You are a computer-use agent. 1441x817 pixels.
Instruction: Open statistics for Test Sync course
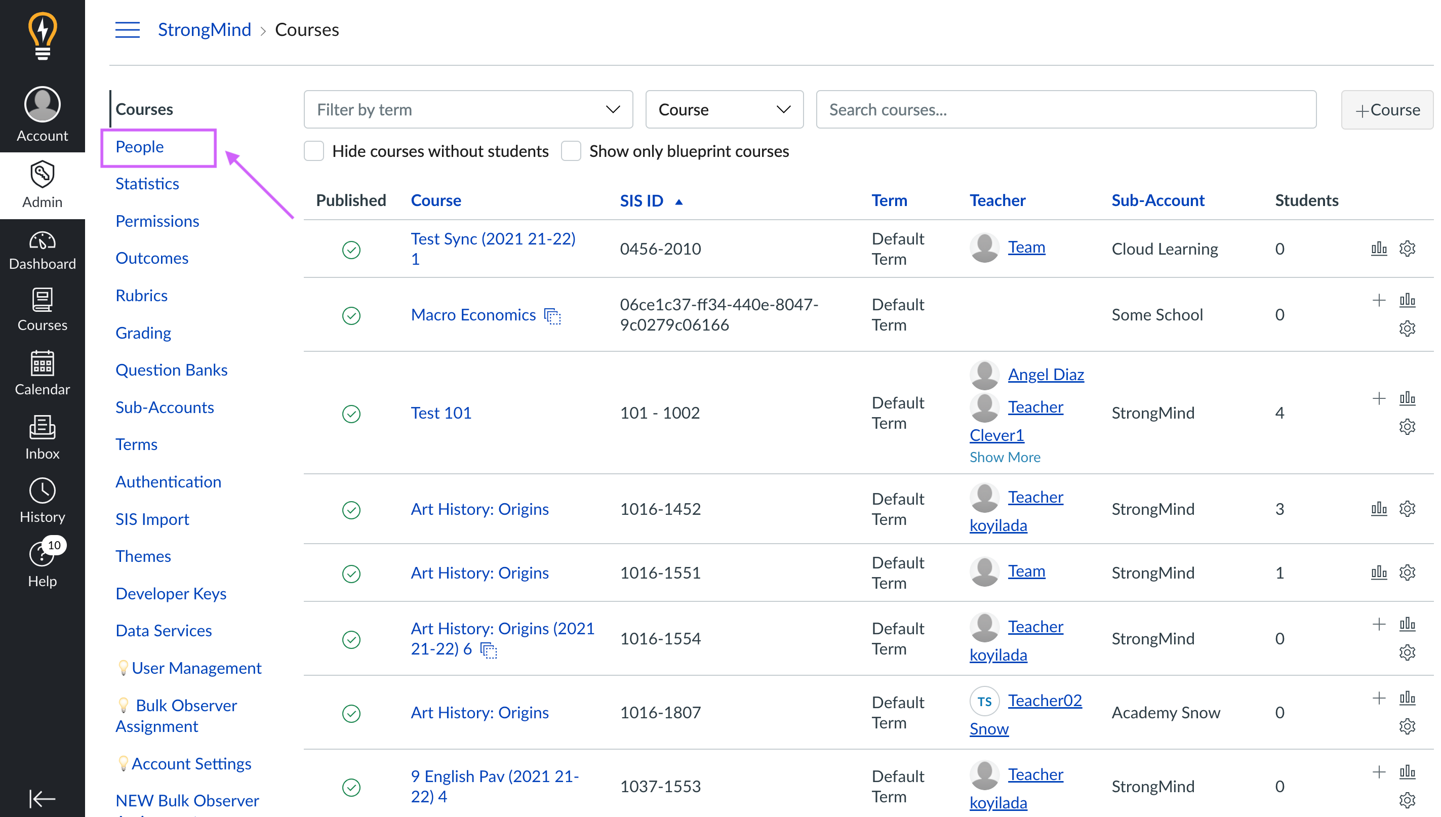click(1379, 249)
